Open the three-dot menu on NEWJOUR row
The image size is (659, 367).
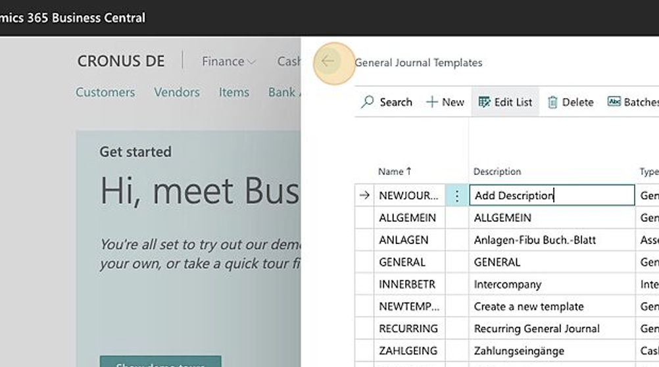pyautogui.click(x=457, y=195)
